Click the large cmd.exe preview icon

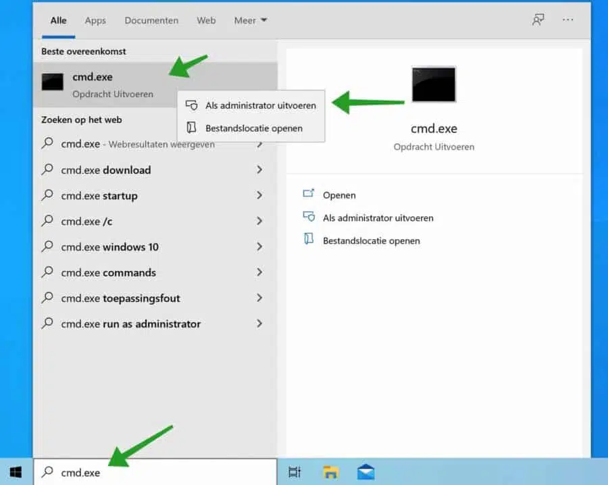pos(434,84)
